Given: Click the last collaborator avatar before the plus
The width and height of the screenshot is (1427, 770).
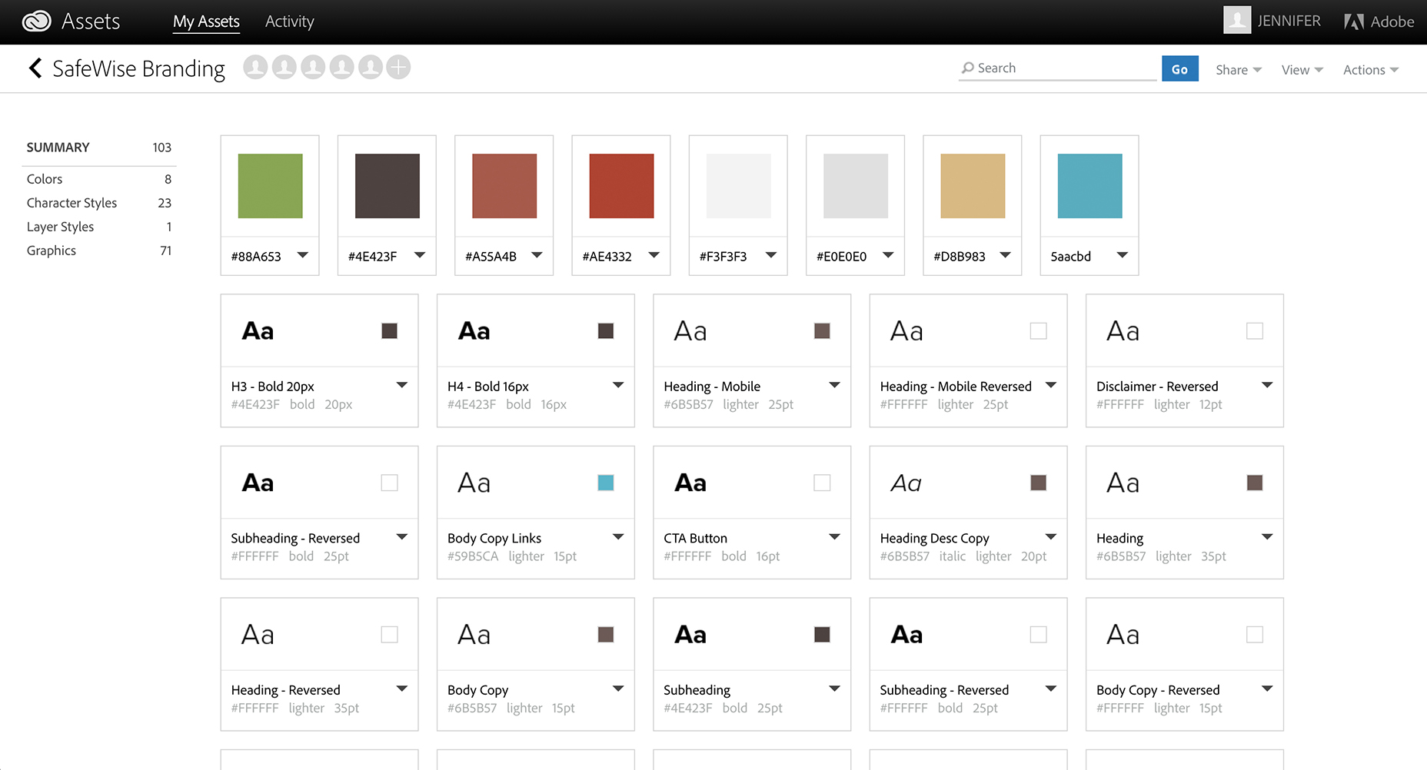Looking at the screenshot, I should (370, 68).
